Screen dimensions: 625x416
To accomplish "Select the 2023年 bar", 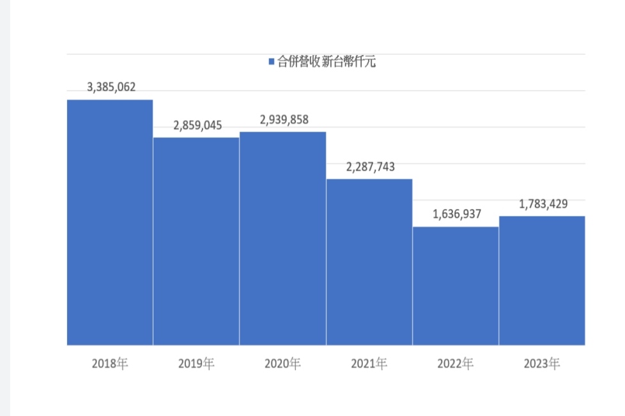I will coord(542,281).
